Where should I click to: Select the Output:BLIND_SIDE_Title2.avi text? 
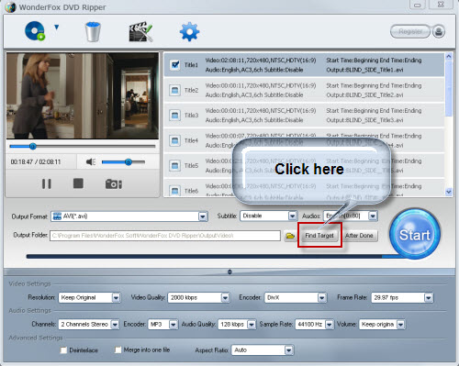(x=364, y=95)
